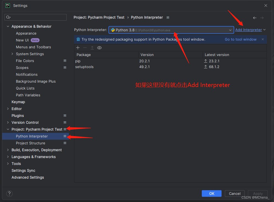Click the OK button
Screen dimensions: 274x202
tap(212, 193)
